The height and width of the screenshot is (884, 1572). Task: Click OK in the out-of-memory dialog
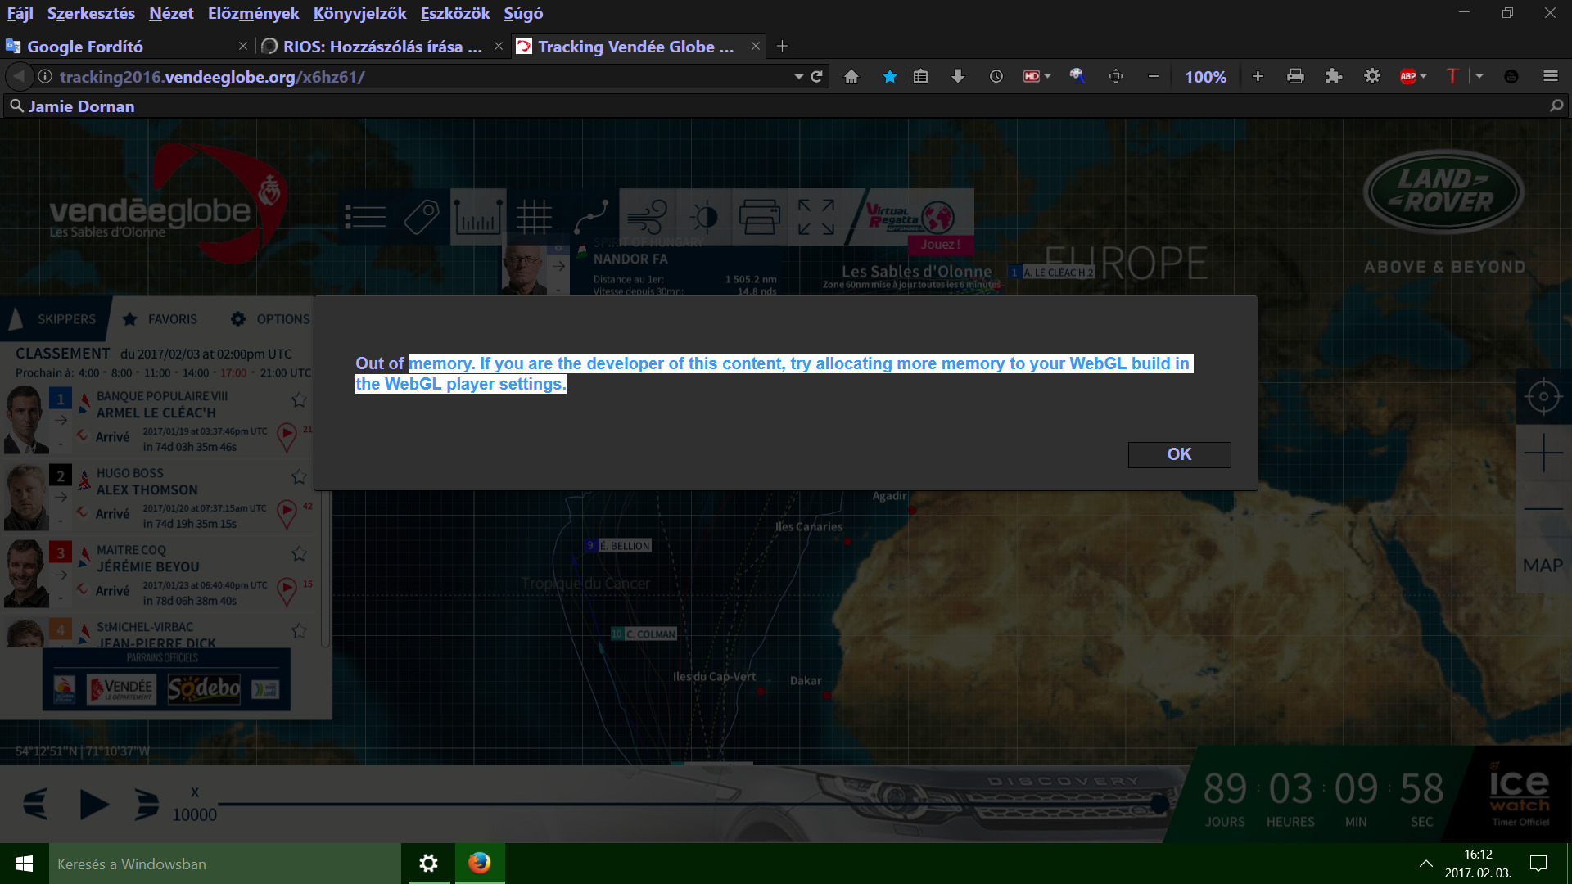[1179, 454]
